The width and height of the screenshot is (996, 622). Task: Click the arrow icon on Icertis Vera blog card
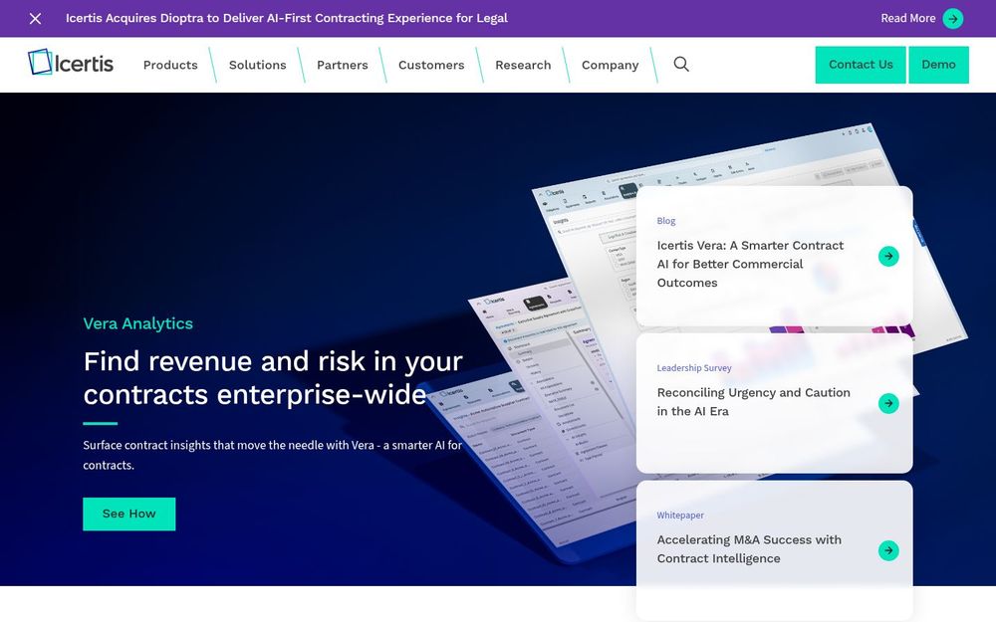[x=888, y=257]
